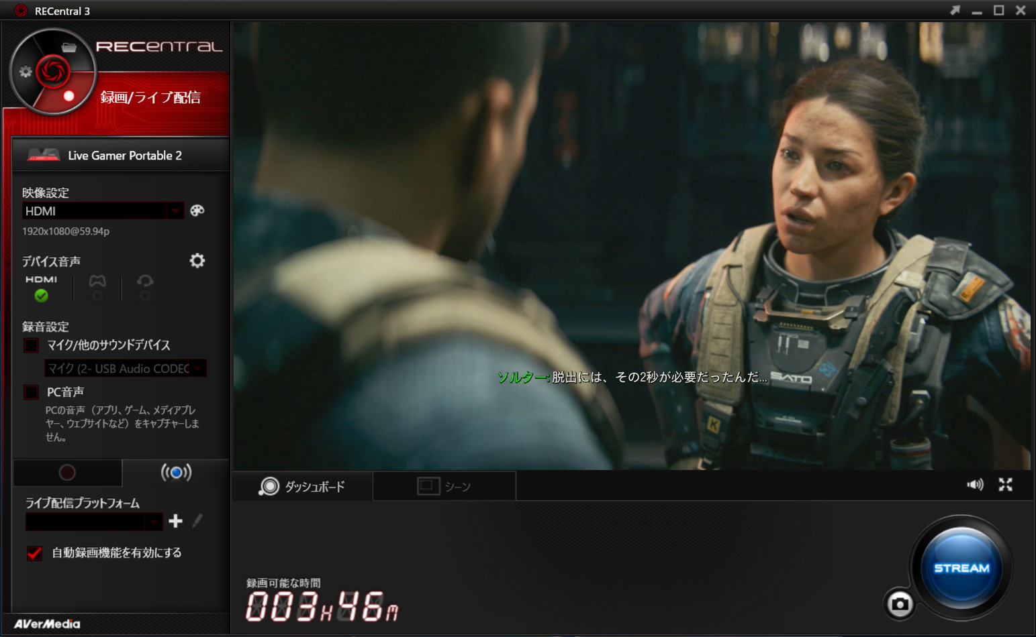The height and width of the screenshot is (637, 1036).
Task: Click the RECentral 3 title bar app icon
Action: [x=21, y=11]
